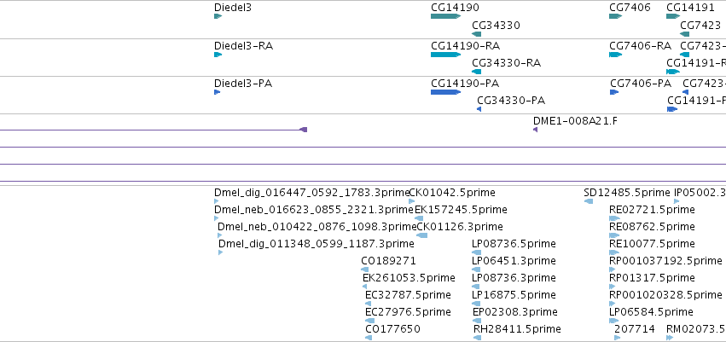The width and height of the screenshot is (726, 342).
Task: Select the CK01126.3prime EST label
Action: pos(460,227)
